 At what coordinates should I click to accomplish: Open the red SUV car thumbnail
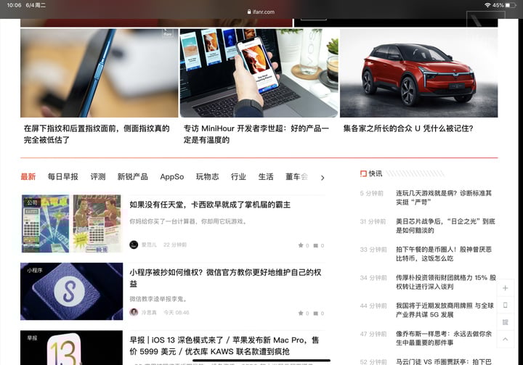coord(418,73)
